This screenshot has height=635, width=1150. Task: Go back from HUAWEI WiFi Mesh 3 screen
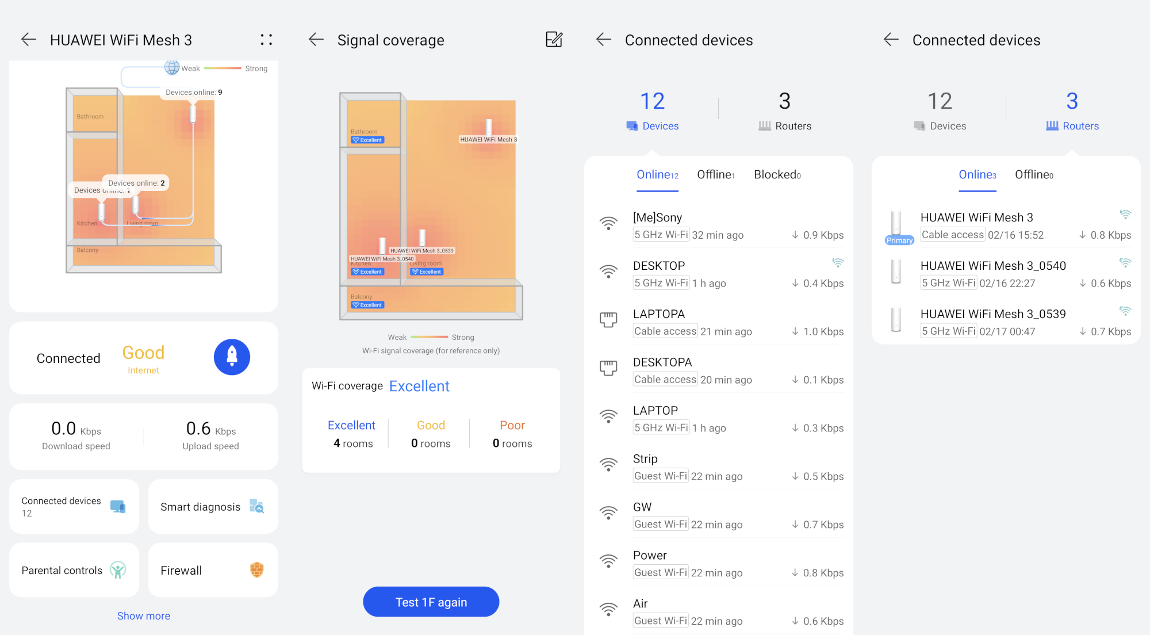pos(29,40)
